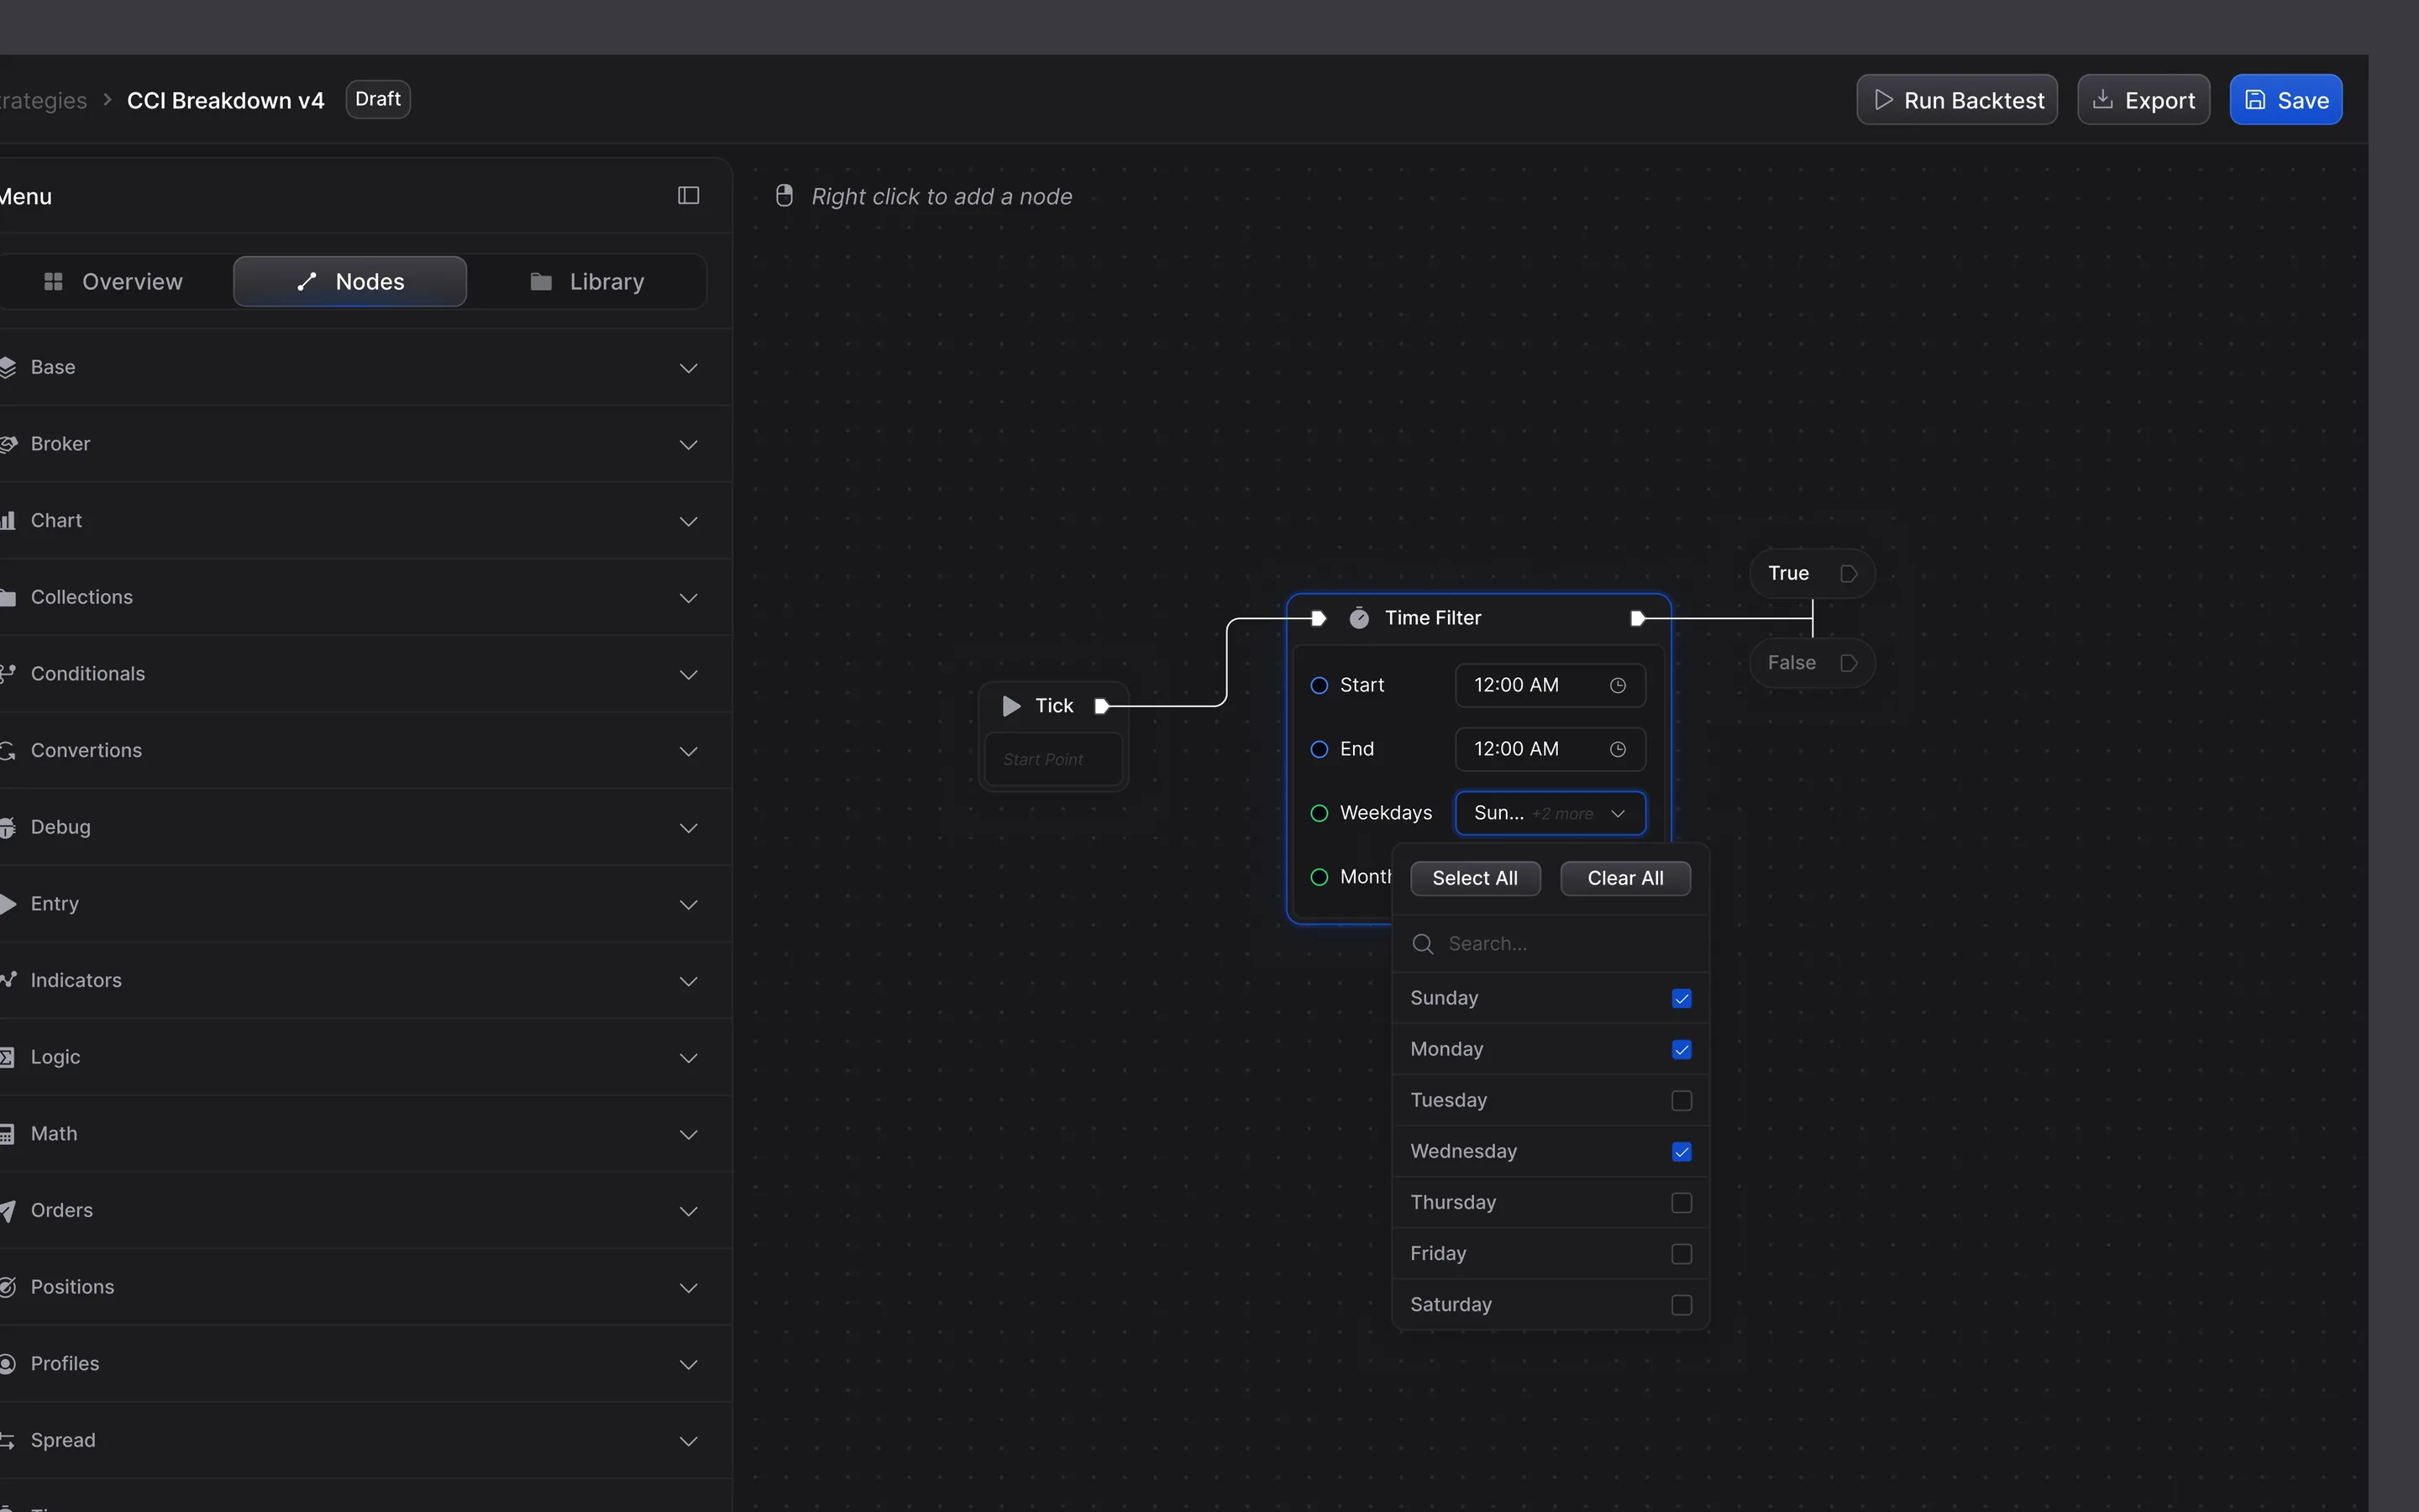Focus the weekday Search field
This screenshot has height=1512, width=2419.
(1551, 944)
